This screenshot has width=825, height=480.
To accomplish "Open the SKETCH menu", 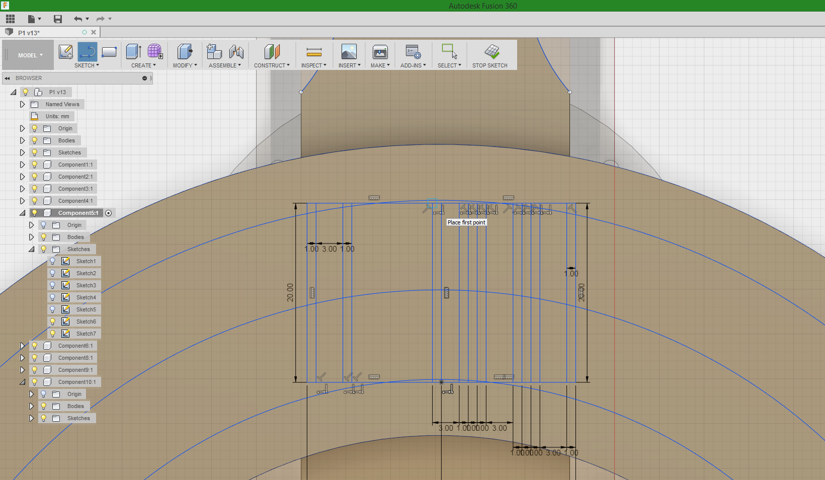I will click(x=87, y=65).
